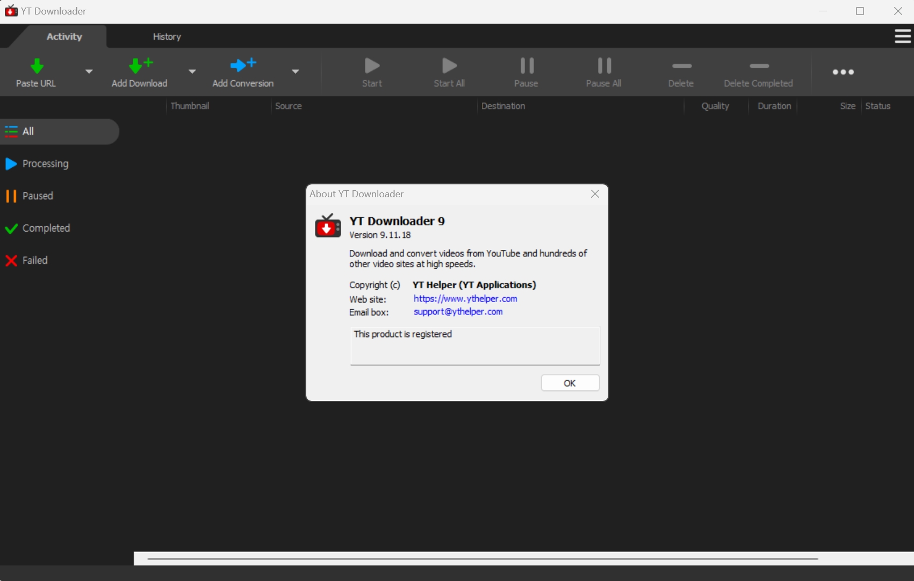Select the All filter in sidebar
This screenshot has height=581, width=914.
point(60,131)
